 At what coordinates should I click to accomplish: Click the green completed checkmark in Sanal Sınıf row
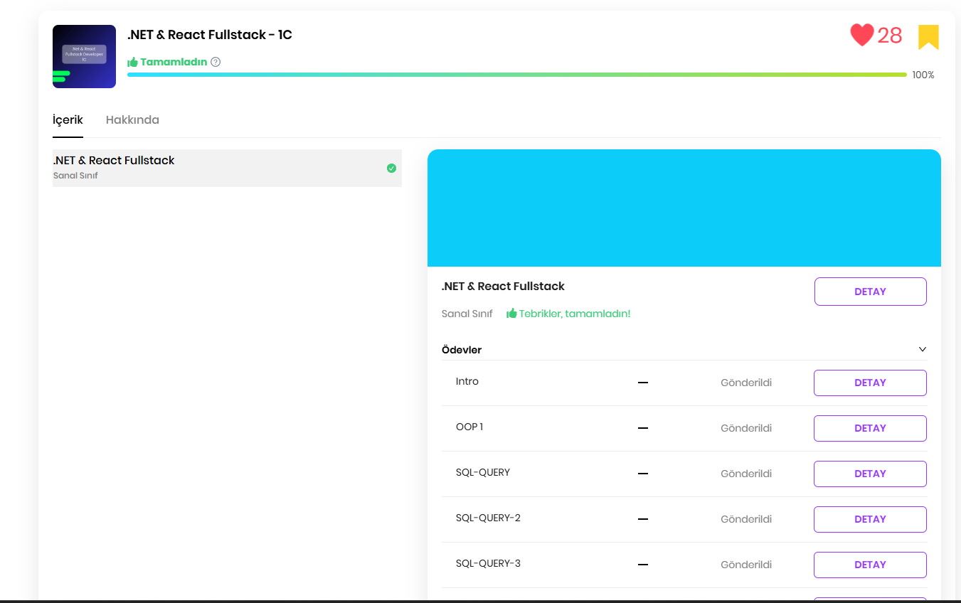tap(391, 169)
